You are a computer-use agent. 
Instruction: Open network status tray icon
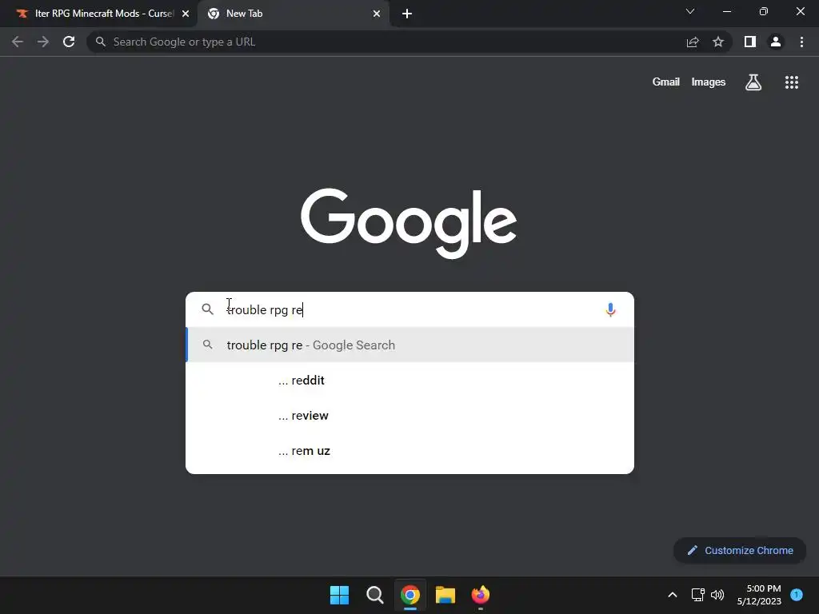coord(697,595)
